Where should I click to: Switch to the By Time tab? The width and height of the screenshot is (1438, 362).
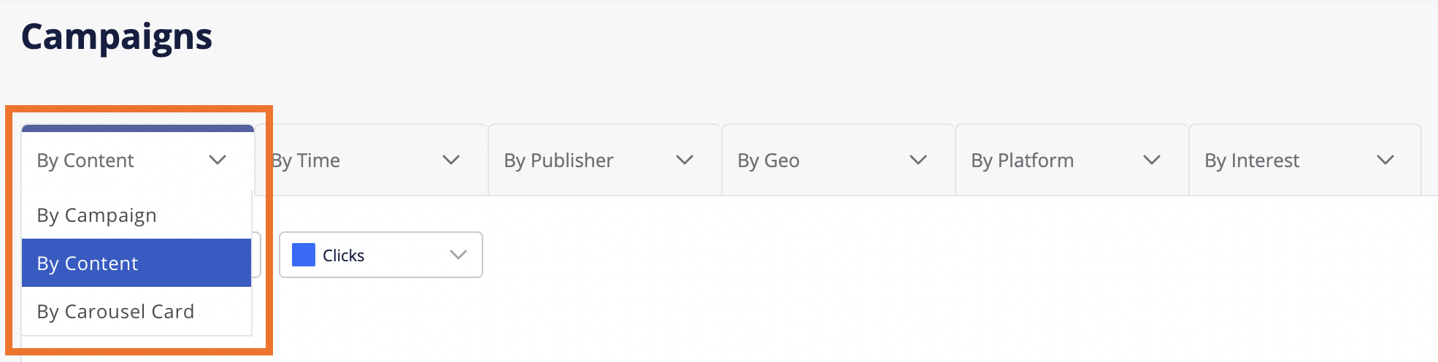307,161
